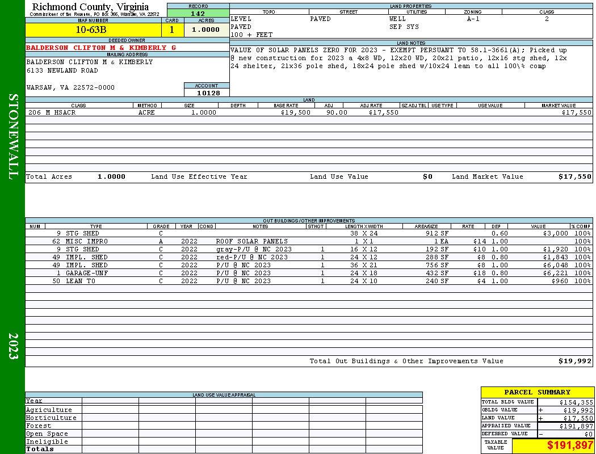Click the Ineligible row label
Image resolution: width=596 pixels, height=454 pixels.
(47, 442)
